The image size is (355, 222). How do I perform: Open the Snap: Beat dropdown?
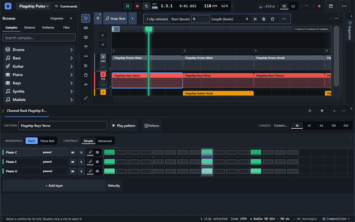(x=115, y=19)
